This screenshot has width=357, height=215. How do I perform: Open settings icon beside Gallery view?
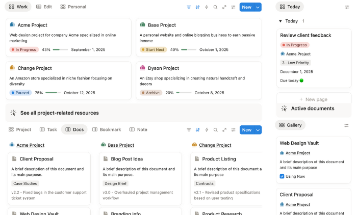346,125
